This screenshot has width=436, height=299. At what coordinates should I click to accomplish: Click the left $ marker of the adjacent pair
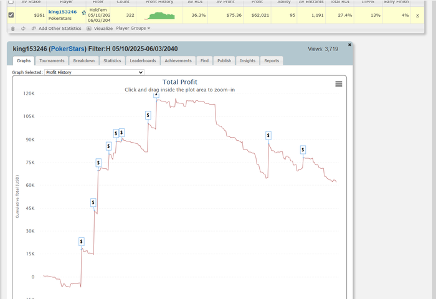click(x=116, y=133)
